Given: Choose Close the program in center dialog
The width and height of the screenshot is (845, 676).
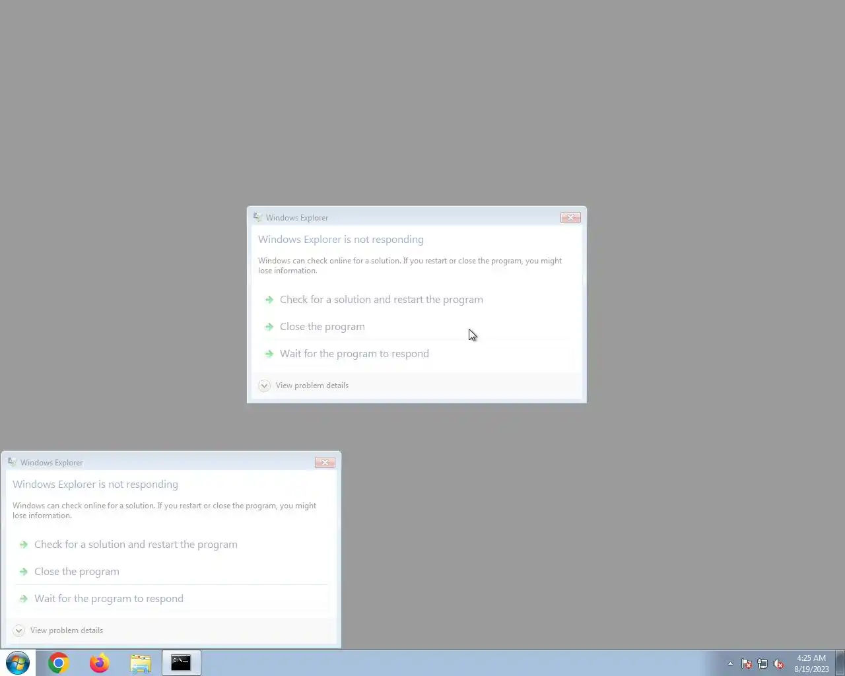Looking at the screenshot, I should tap(416, 327).
